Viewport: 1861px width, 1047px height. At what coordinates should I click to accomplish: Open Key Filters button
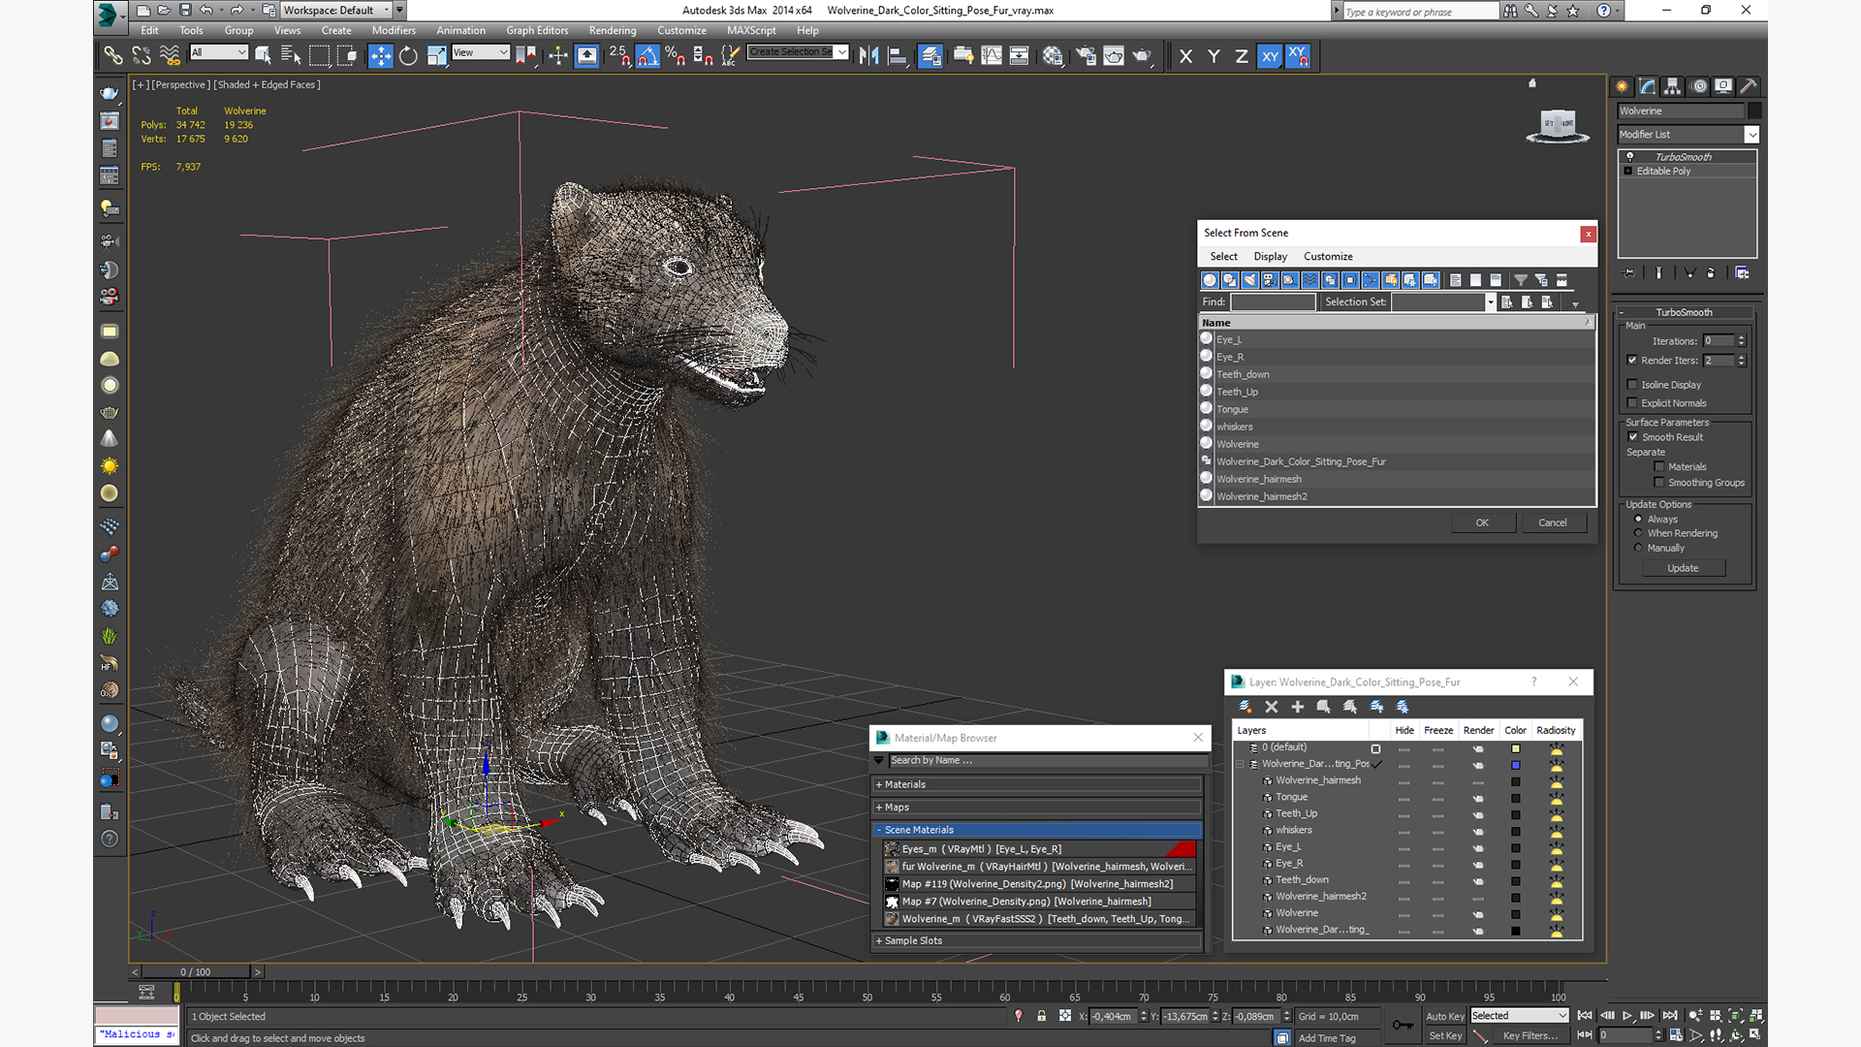(1530, 1036)
